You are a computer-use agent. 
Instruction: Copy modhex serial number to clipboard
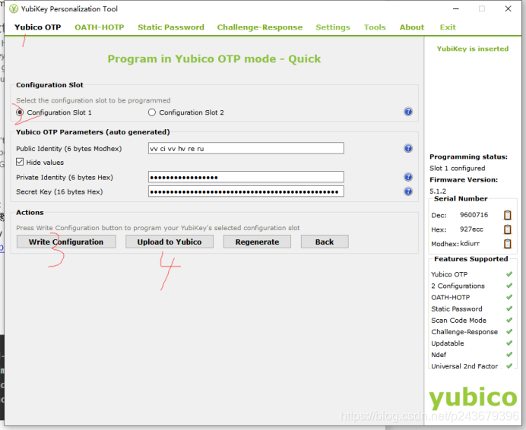coord(508,244)
